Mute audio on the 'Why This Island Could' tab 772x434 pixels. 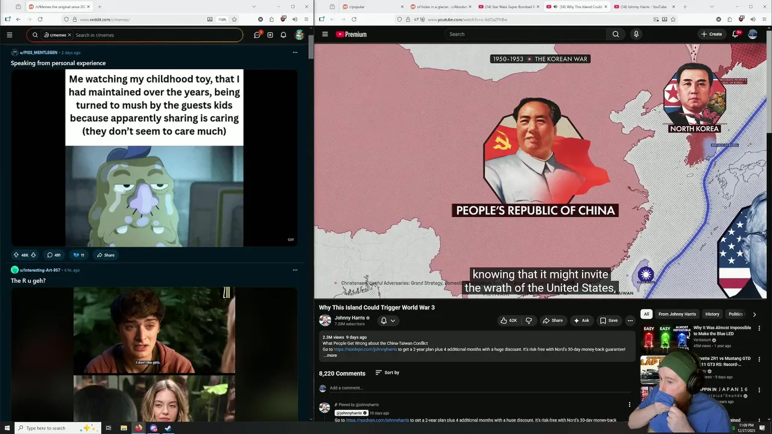pyautogui.click(x=555, y=7)
